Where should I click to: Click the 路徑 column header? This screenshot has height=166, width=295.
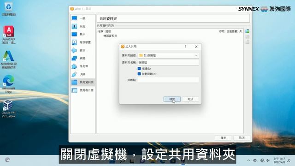(108, 31)
